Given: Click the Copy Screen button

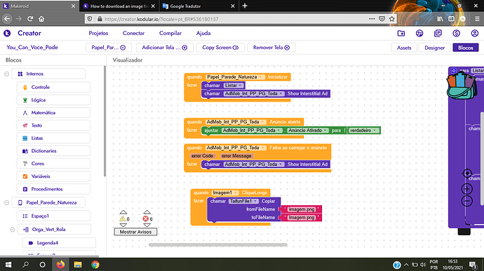Looking at the screenshot, I should point(220,48).
